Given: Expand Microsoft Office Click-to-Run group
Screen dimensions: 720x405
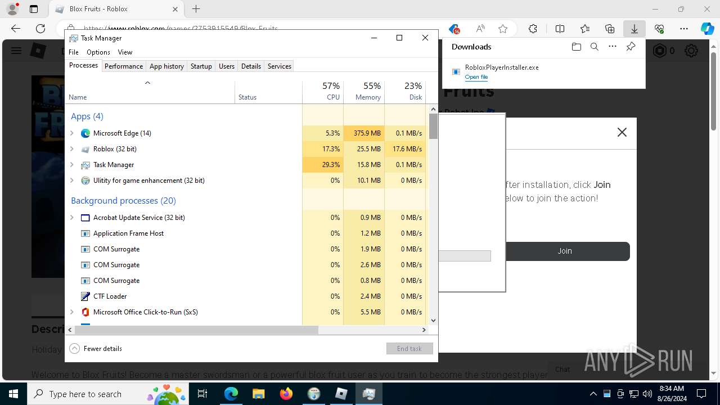Looking at the screenshot, I should [x=72, y=312].
